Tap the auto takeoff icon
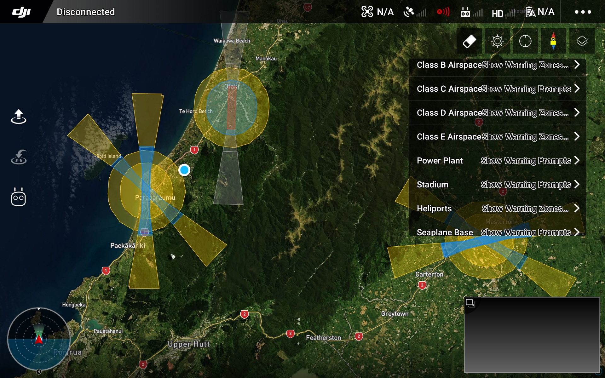Image resolution: width=605 pixels, height=378 pixels. pos(19,117)
